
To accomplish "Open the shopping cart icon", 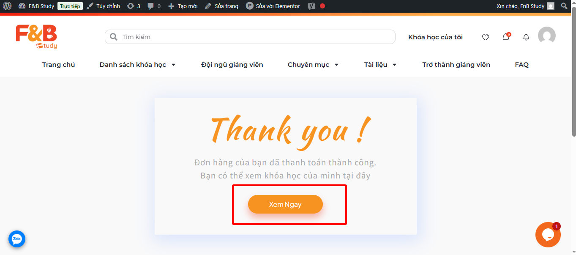I will pyautogui.click(x=505, y=37).
